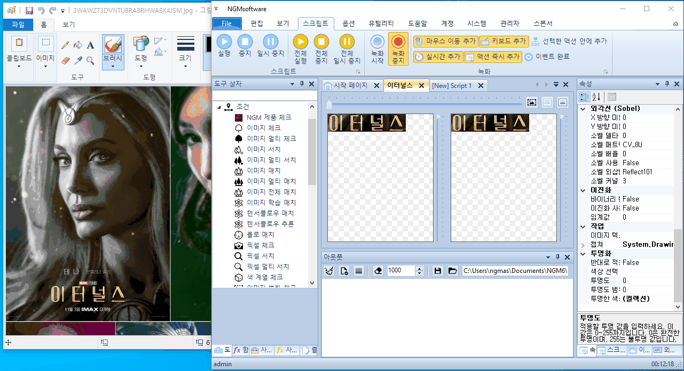Viewport: 684px width, 371px height.
Task: Click the Undo icon in Paint title bar
Action: pyautogui.click(x=41, y=10)
